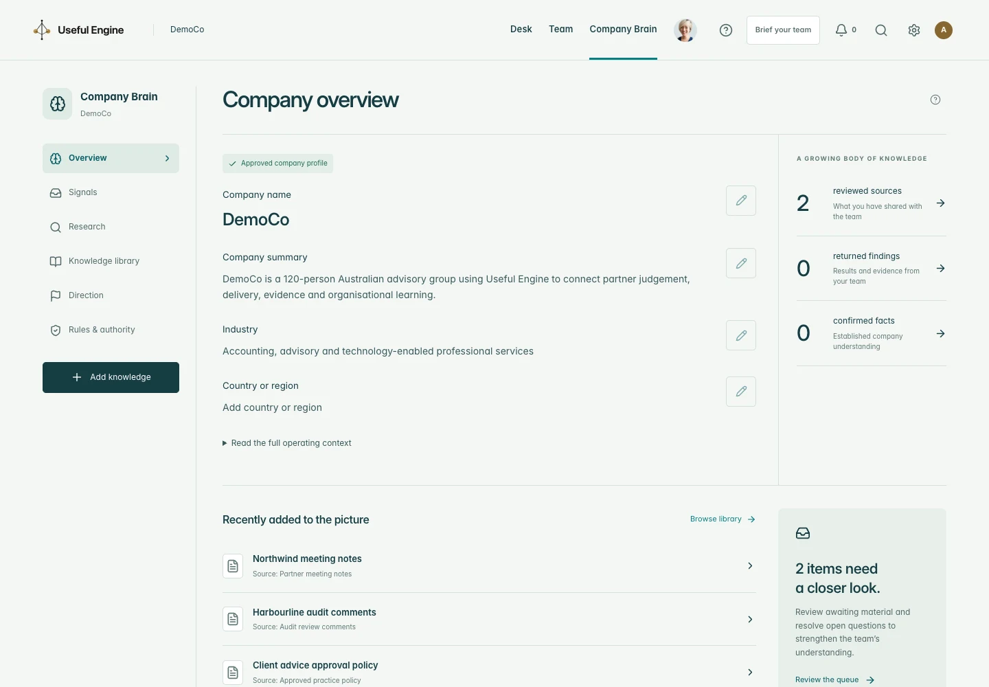
Task: Open the notifications bell
Action: click(x=841, y=30)
